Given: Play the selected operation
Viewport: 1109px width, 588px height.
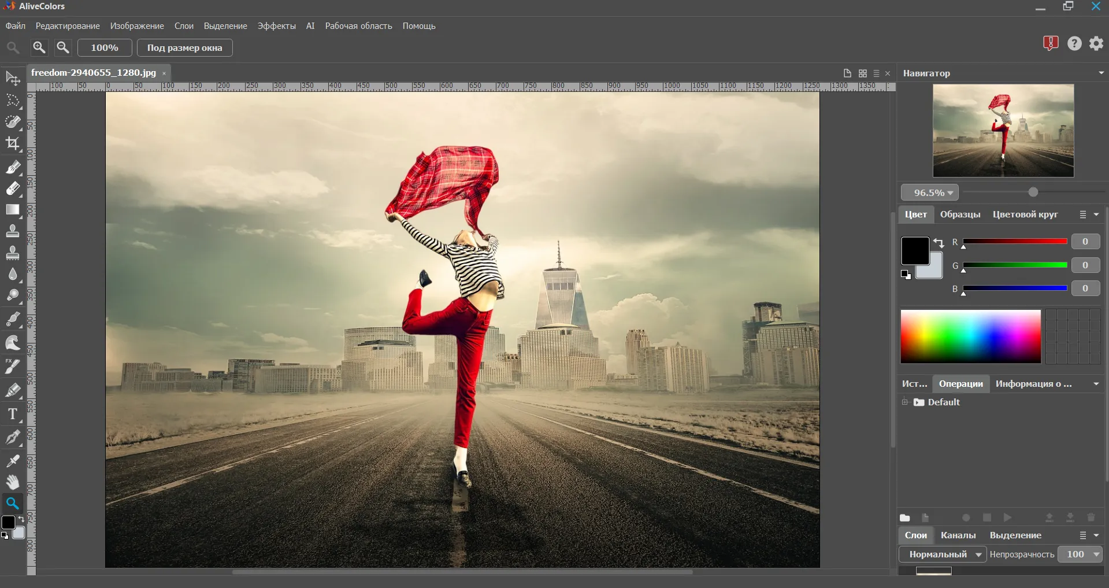Looking at the screenshot, I should click(1008, 517).
